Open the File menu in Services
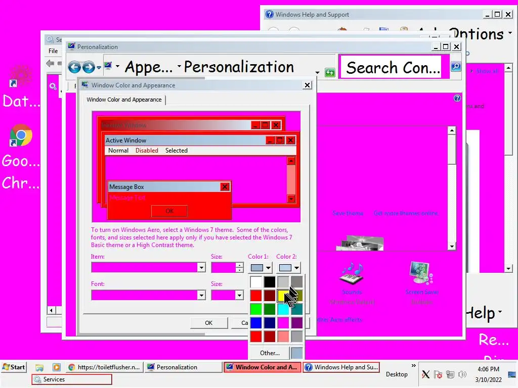 (x=53, y=51)
